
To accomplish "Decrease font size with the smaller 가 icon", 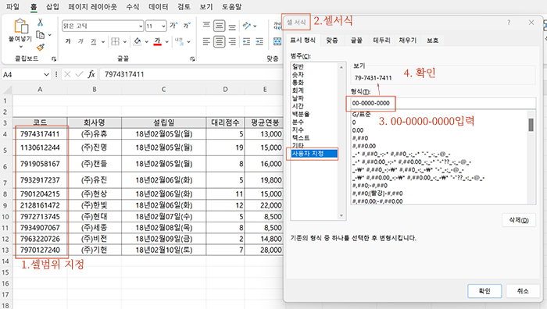I will (187, 26).
